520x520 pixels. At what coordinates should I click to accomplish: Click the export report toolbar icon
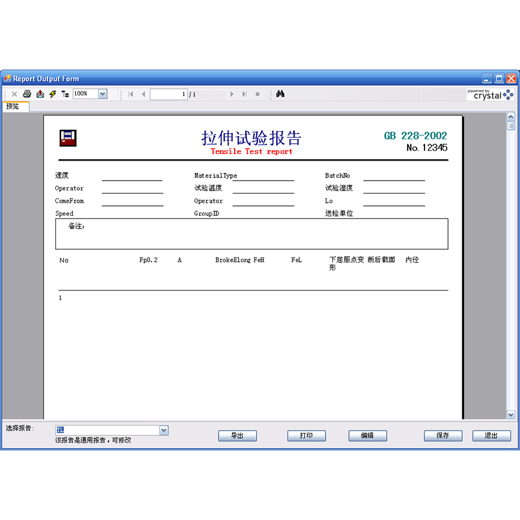point(40,94)
